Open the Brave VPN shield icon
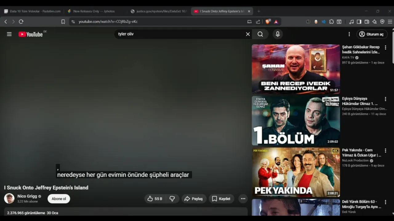 pyautogui.click(x=382, y=21)
